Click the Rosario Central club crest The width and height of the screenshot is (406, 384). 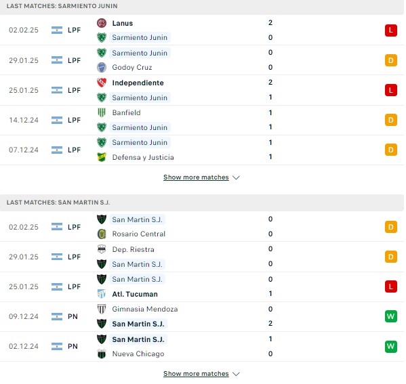[102, 234]
